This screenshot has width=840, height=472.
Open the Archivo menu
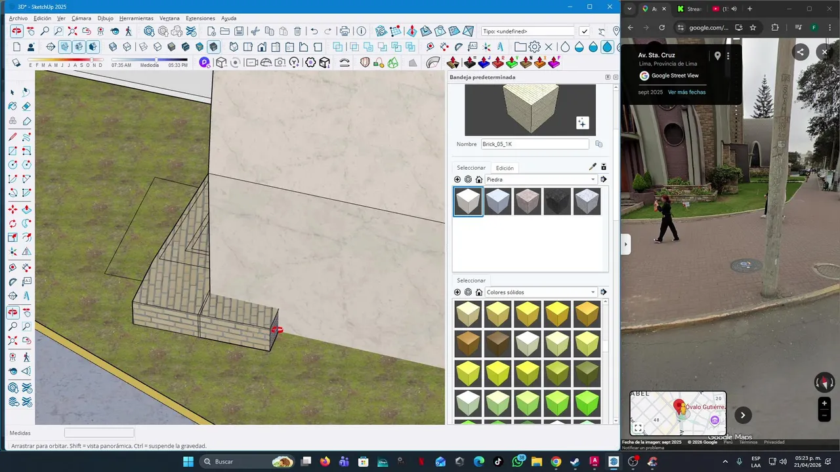[18, 18]
